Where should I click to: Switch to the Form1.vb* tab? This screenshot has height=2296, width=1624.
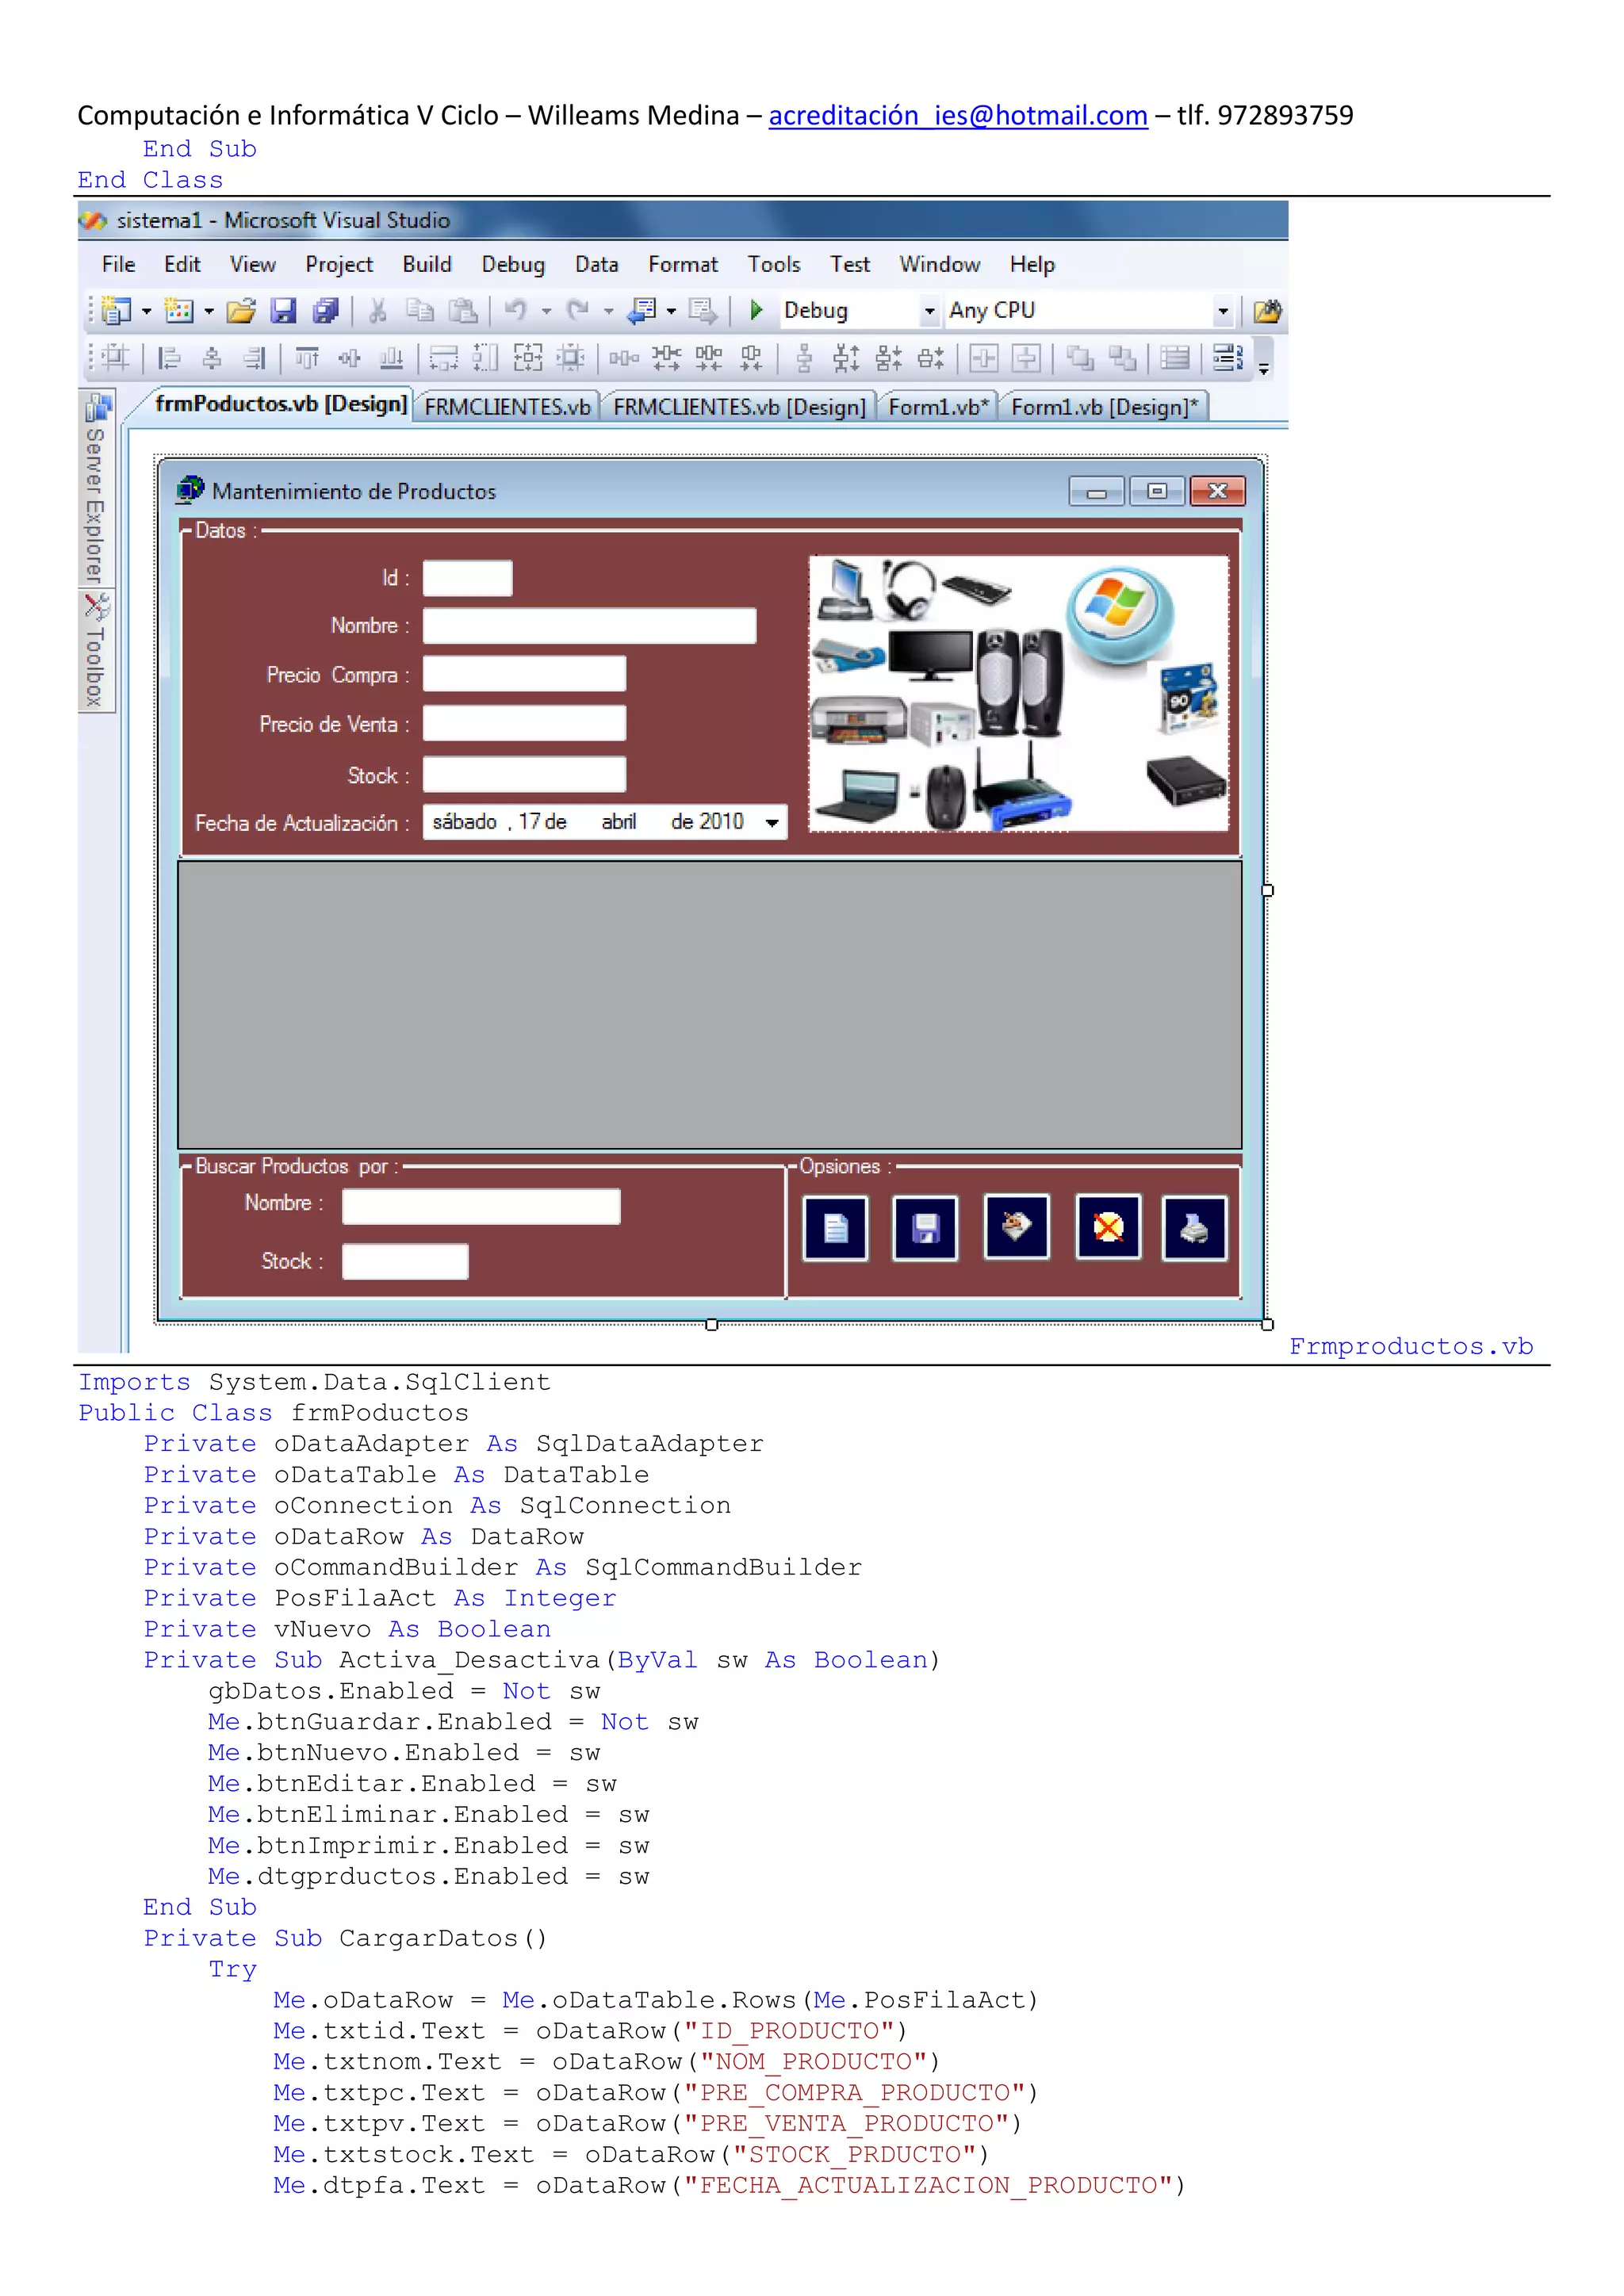click(938, 407)
